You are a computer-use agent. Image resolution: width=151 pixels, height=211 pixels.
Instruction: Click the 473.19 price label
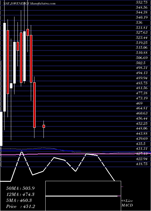click(142, 98)
